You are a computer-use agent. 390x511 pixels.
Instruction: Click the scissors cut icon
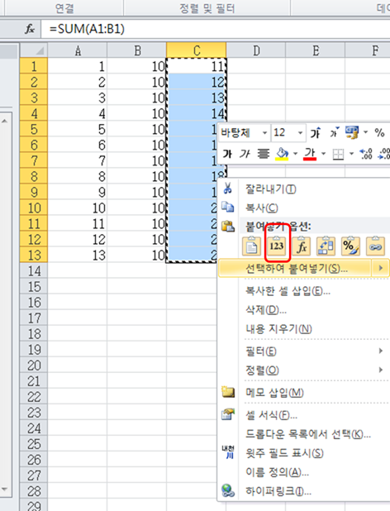click(x=227, y=188)
